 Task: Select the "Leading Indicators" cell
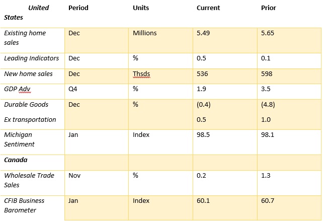point(31,58)
